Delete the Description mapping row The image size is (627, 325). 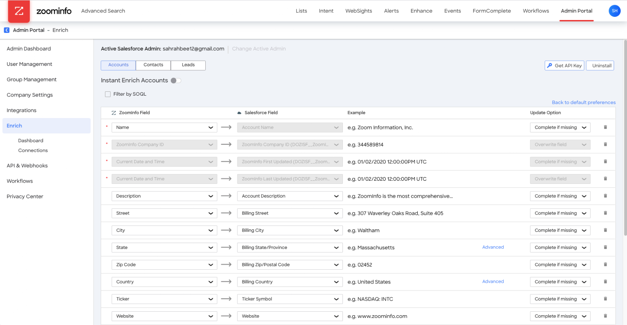click(605, 196)
